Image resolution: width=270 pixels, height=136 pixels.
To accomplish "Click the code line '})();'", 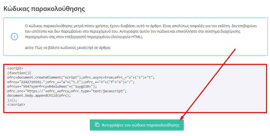I will pyautogui.click(x=12, y=100).
